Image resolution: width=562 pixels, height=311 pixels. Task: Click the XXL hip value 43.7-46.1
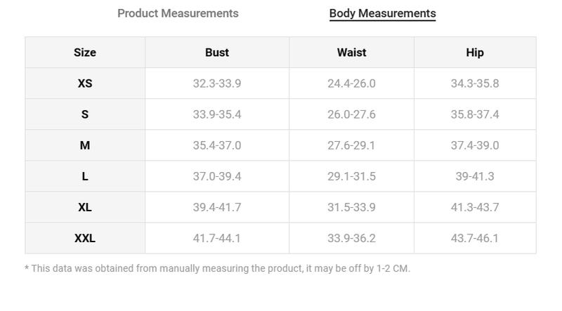(x=475, y=238)
